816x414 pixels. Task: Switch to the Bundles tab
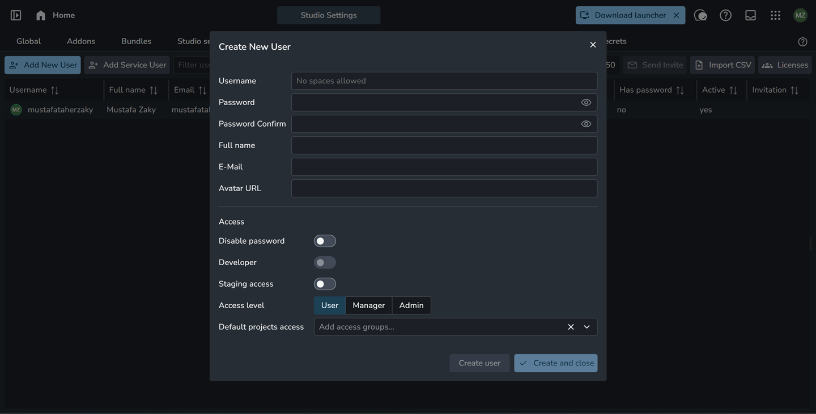pyautogui.click(x=137, y=41)
